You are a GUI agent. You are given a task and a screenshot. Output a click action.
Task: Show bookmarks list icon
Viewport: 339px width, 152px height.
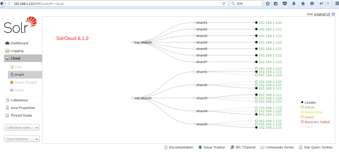276,4
